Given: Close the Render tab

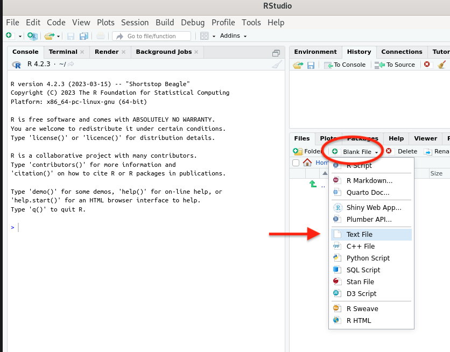Looking at the screenshot, I should coord(123,52).
